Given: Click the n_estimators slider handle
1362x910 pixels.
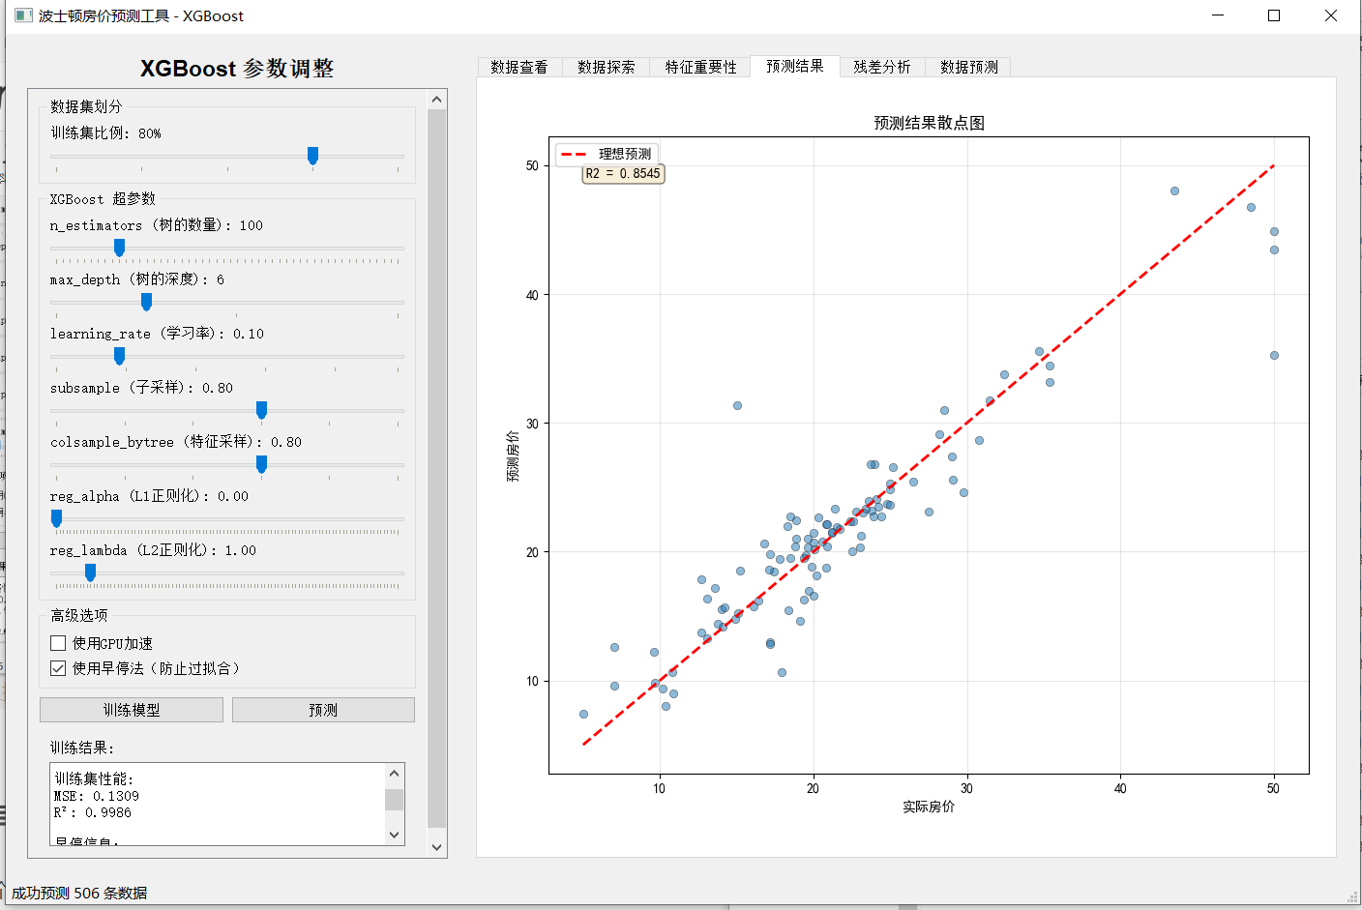Looking at the screenshot, I should (119, 249).
